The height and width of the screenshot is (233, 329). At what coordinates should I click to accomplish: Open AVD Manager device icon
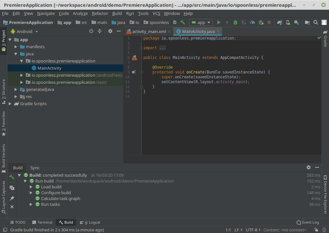288,22
